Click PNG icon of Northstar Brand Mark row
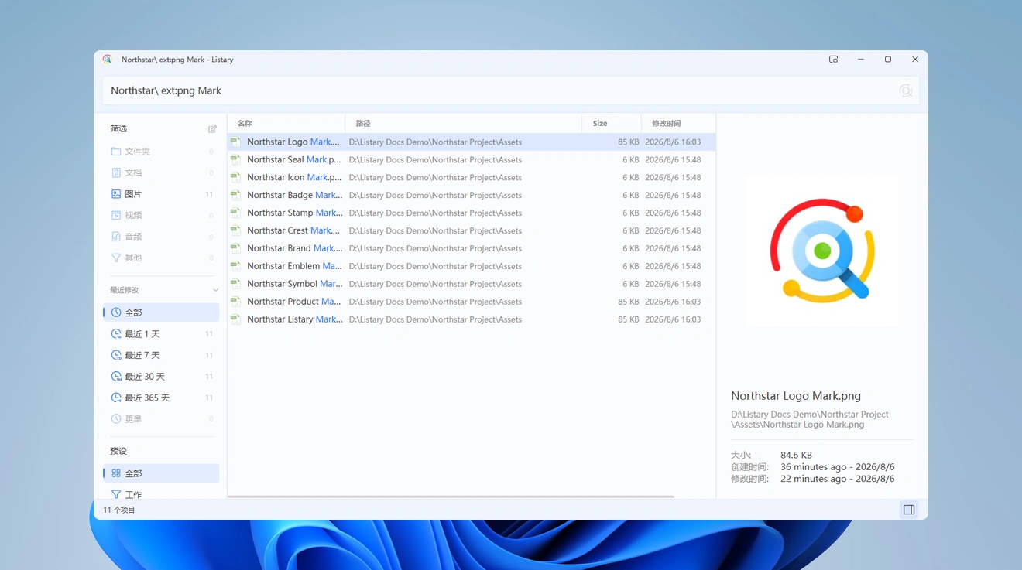Viewport: 1022px width, 570px height. pyautogui.click(x=235, y=248)
